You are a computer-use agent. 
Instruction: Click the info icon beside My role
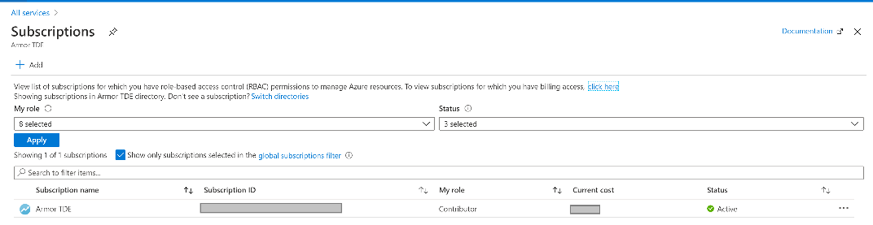tap(48, 108)
